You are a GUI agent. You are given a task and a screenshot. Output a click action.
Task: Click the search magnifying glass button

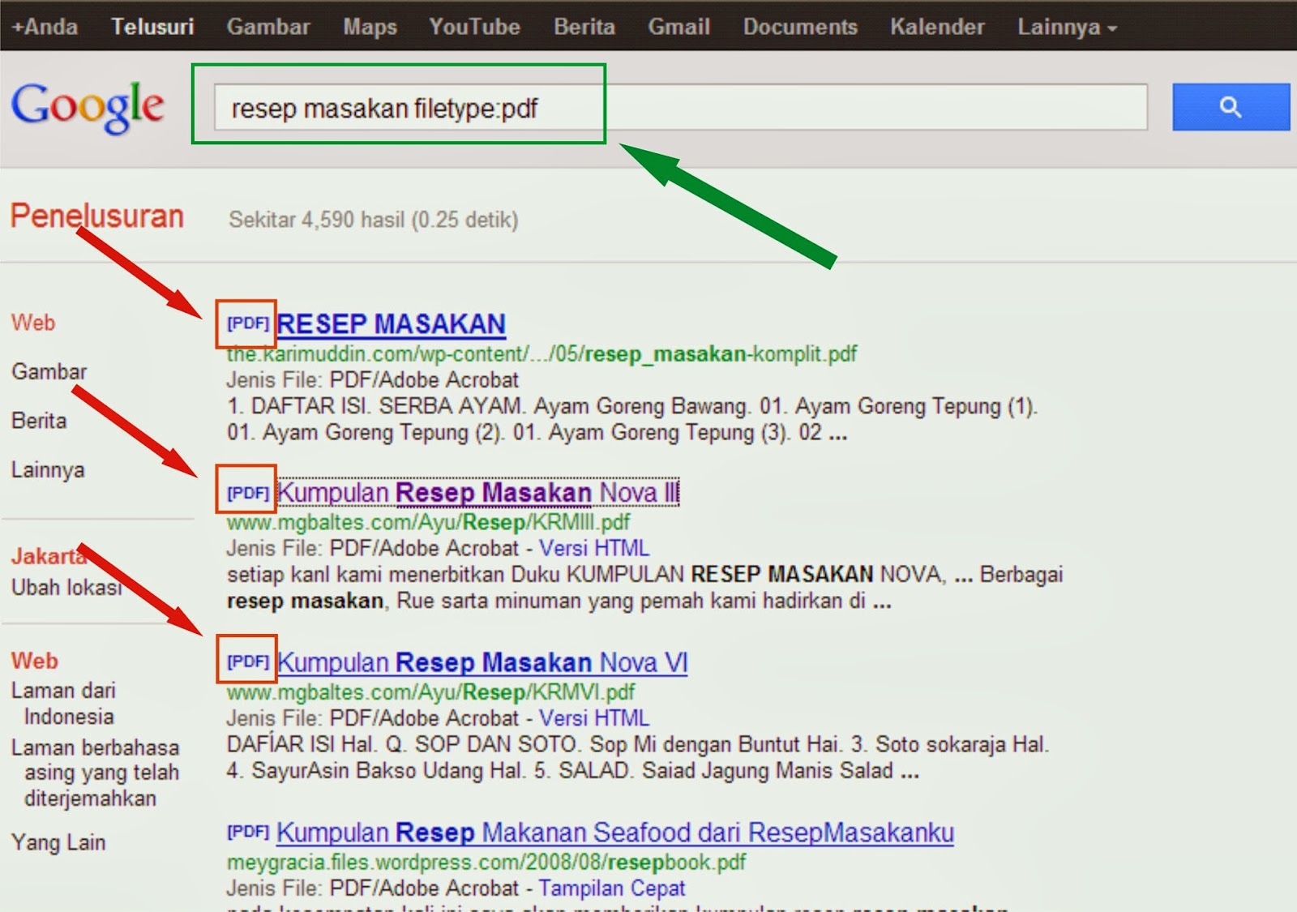[x=1231, y=106]
